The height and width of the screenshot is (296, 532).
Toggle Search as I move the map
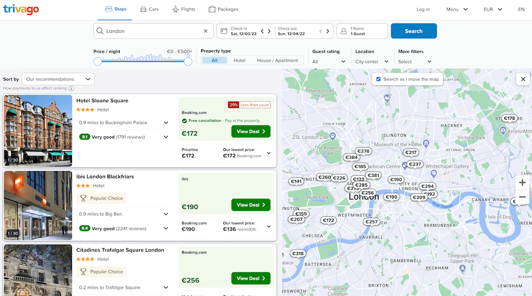(x=378, y=79)
